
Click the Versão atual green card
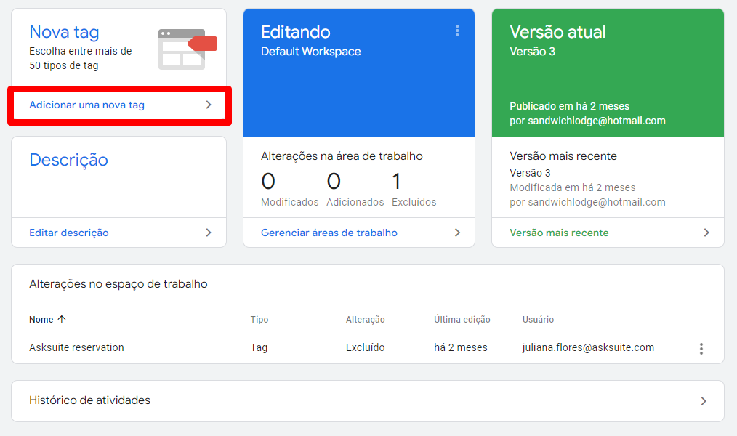[608, 73]
